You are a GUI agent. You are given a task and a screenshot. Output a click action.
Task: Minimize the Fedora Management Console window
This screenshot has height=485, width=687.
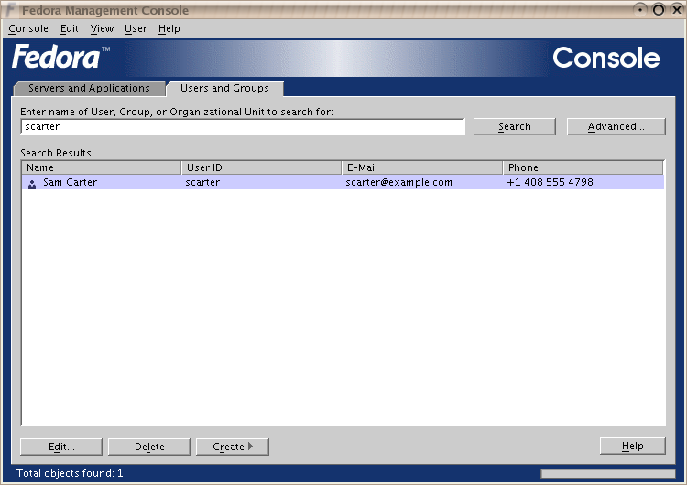[x=640, y=10]
